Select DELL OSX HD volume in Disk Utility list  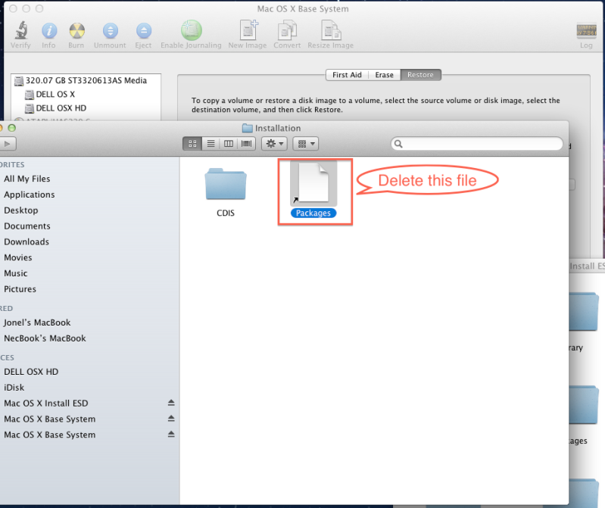pos(61,108)
